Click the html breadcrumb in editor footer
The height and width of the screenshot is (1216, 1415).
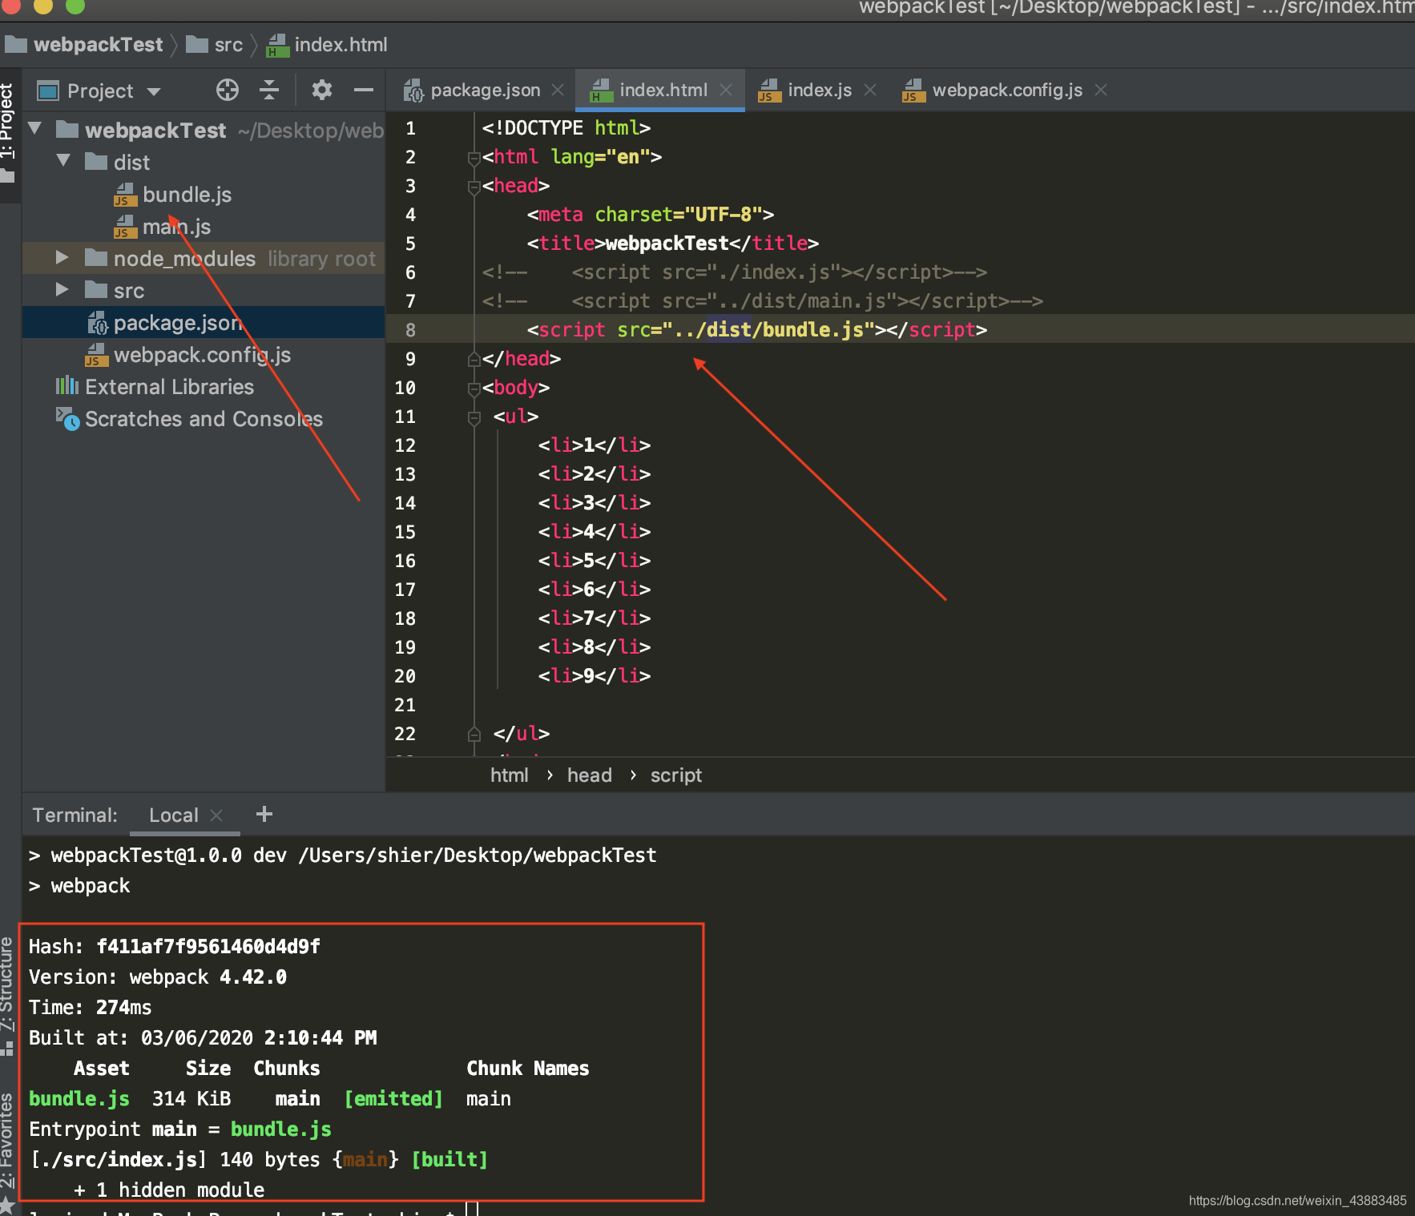click(x=509, y=775)
